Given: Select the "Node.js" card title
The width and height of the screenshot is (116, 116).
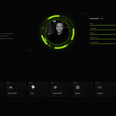Looking at the screenshot, I should tap(78, 93).
